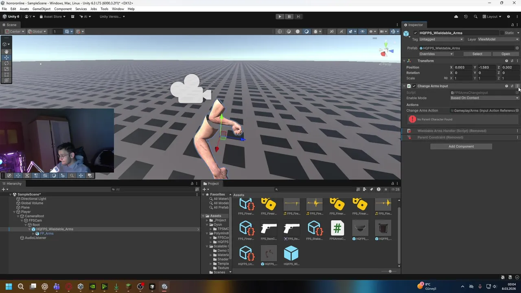Click the Add Component button
The image size is (521, 293).
[x=461, y=146]
